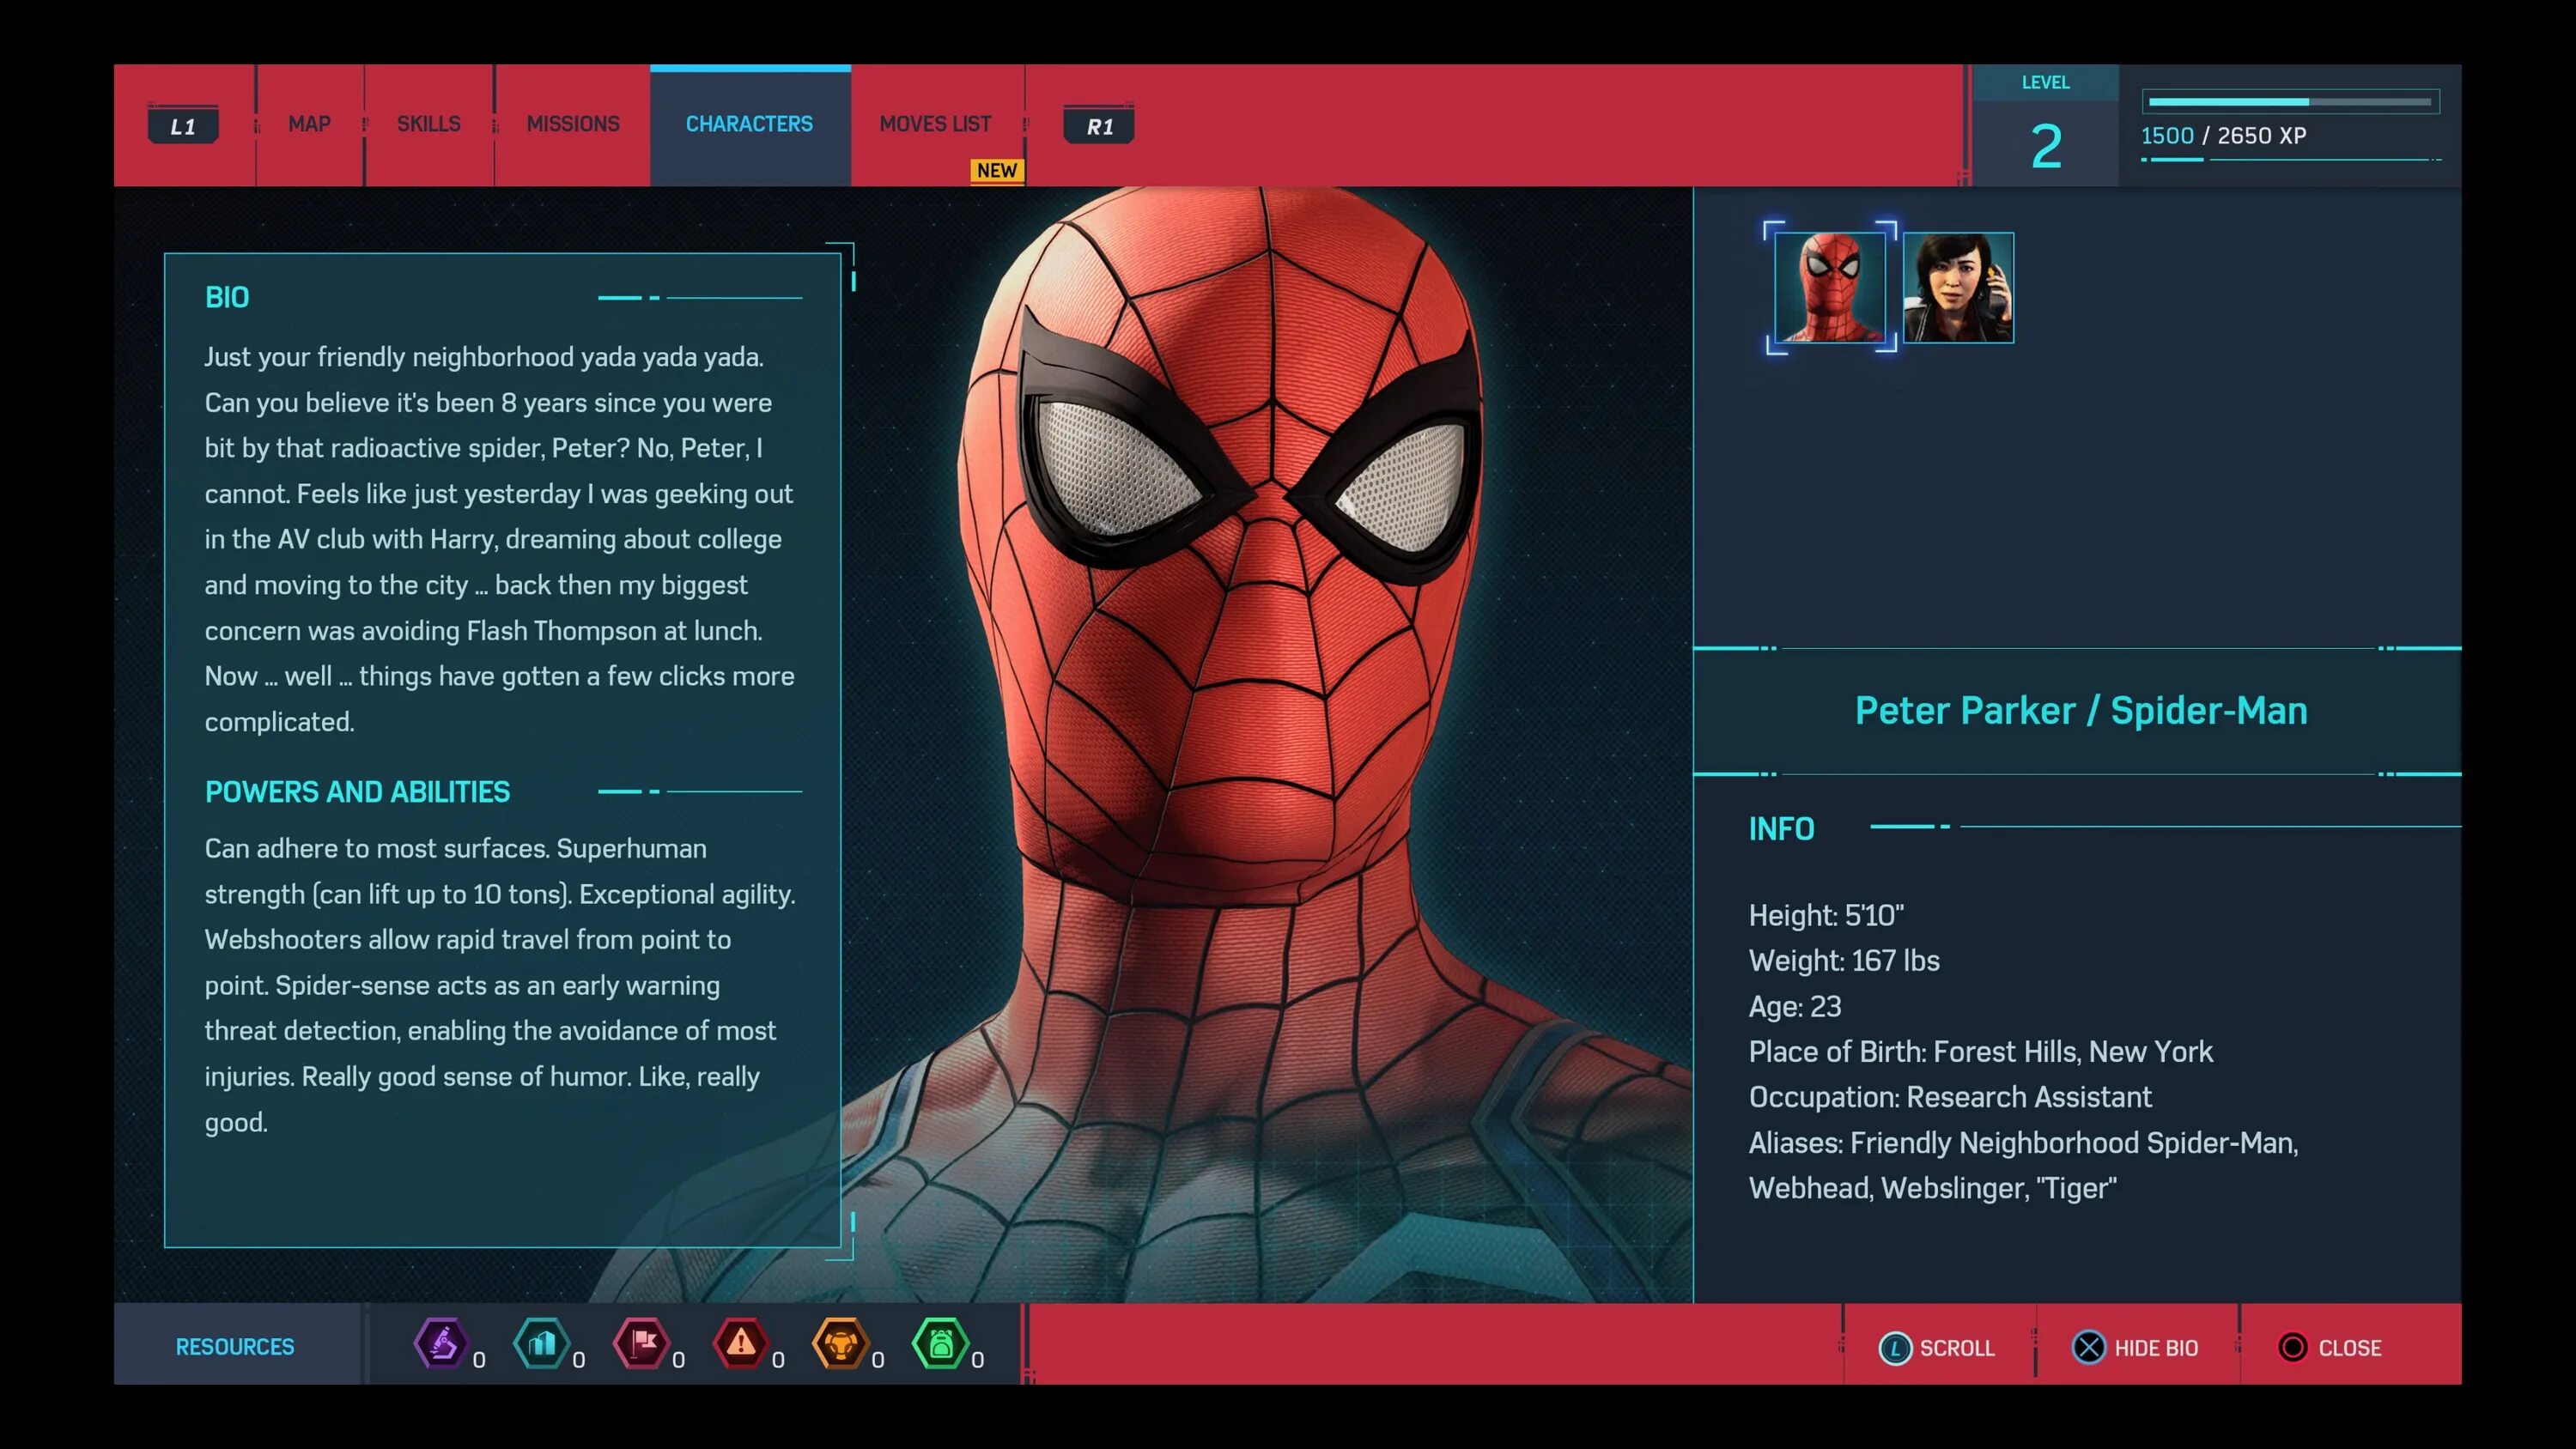Click the RESOURCES label
The image size is (2576, 1449).
coord(235,1346)
